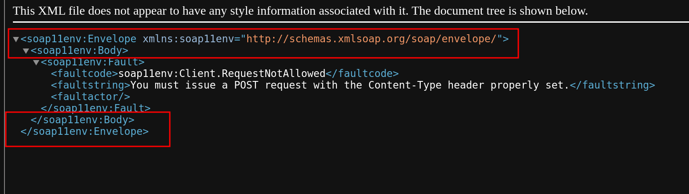Click 'The document tree is shown below' sentence
Image resolution: width=689 pixels, height=194 pixels.
point(500,11)
